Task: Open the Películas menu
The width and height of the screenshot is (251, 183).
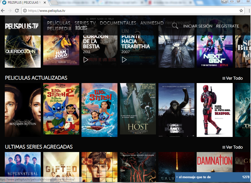Action: (59, 23)
